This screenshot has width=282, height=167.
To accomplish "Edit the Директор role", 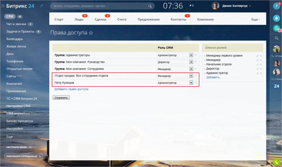I will (257, 69).
